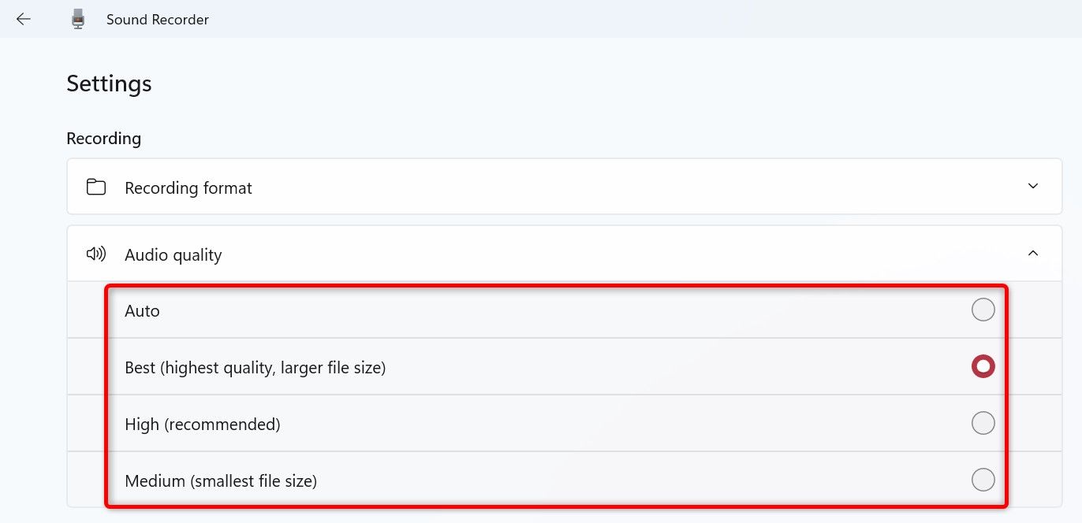Click the Sound Recorder window title text
1082x523 pixels.
158,20
